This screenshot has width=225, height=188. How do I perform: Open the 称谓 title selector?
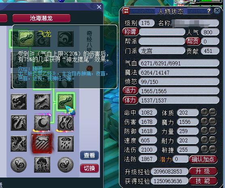pos(130,31)
